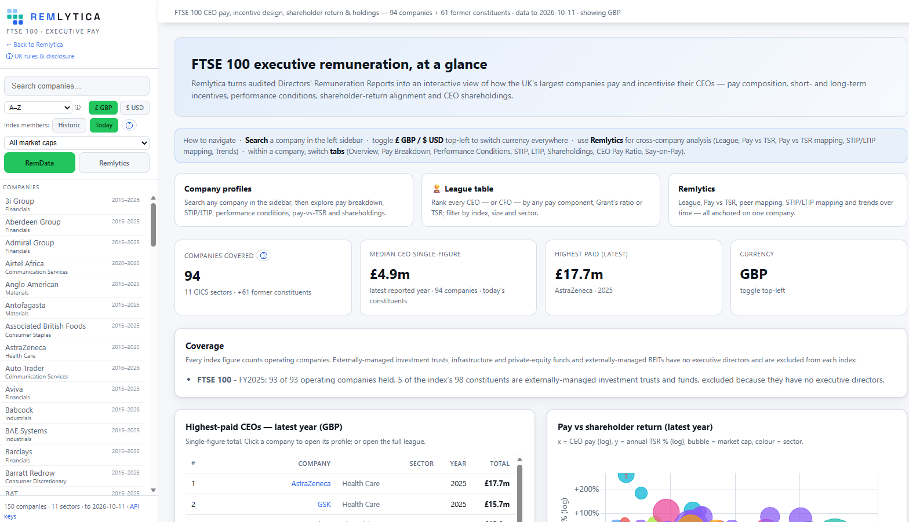
Task: Click company list scroll-down arrow
Action: [x=153, y=490]
